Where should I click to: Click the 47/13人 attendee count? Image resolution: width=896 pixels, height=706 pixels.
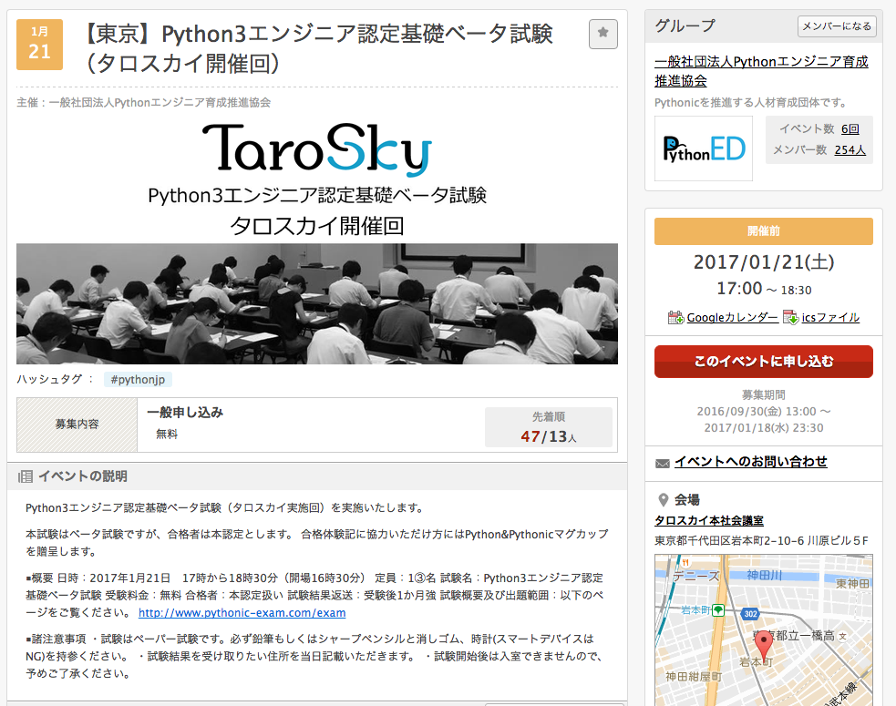549,437
